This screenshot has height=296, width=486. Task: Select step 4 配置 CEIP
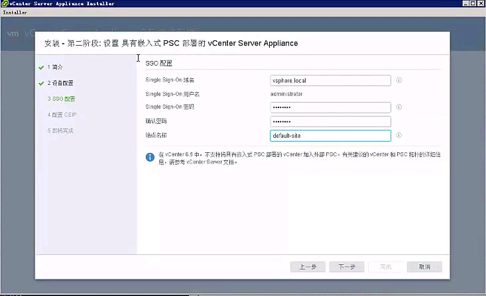click(x=62, y=115)
